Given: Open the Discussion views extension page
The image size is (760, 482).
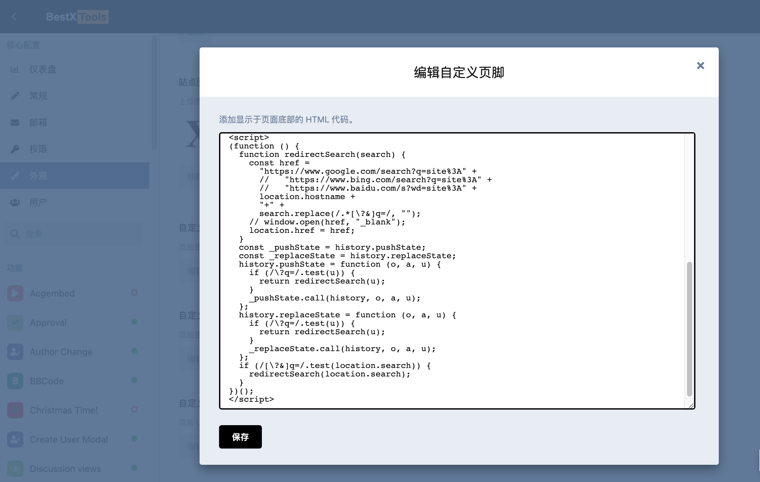Looking at the screenshot, I should click(65, 469).
